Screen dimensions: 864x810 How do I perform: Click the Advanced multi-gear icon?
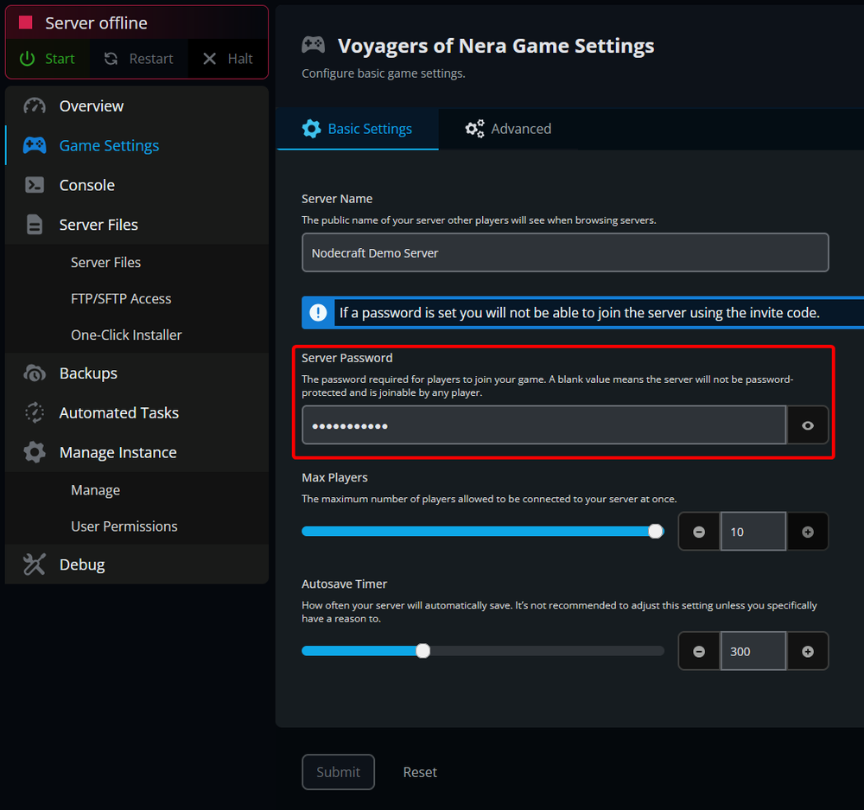(x=474, y=129)
